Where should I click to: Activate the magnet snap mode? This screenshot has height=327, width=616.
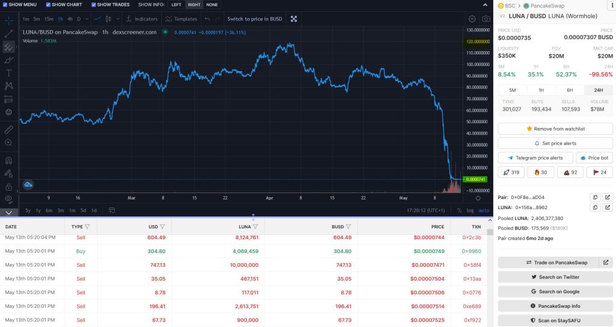pos(8,160)
